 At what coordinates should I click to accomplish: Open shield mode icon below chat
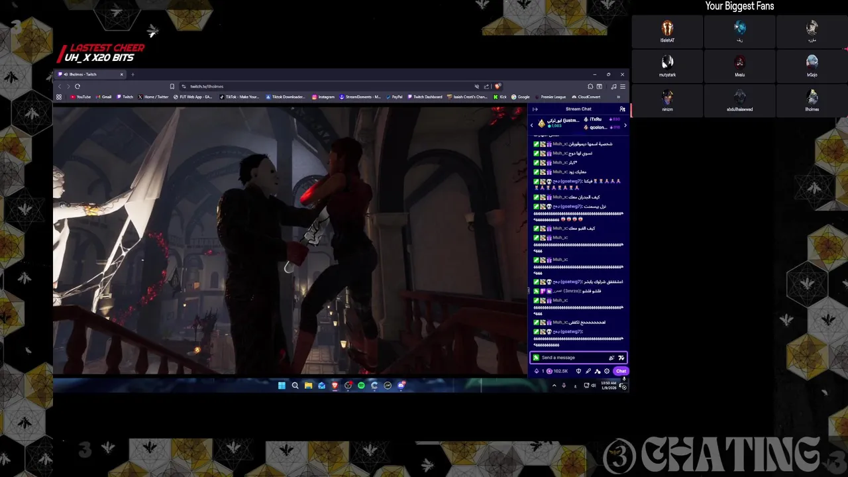point(578,371)
